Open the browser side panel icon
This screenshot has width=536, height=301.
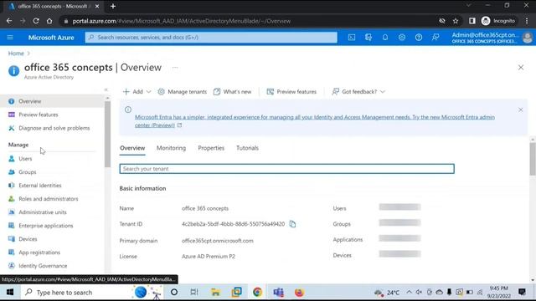pyautogui.click(x=472, y=21)
